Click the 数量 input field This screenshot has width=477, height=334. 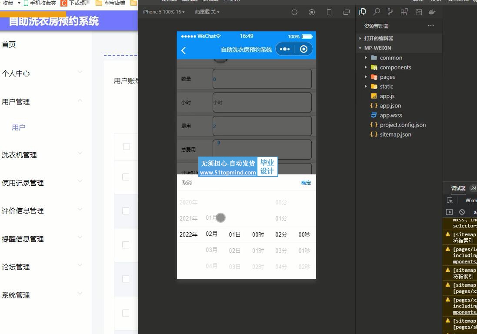262,79
